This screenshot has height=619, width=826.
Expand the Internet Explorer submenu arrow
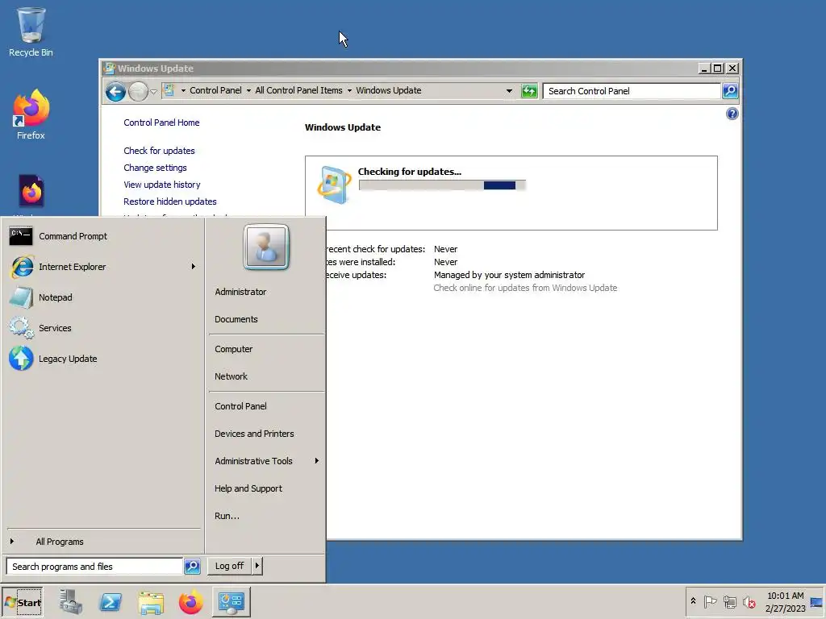[194, 267]
